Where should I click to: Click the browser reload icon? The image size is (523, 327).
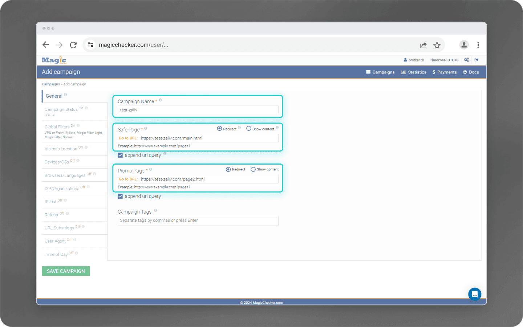coord(73,45)
